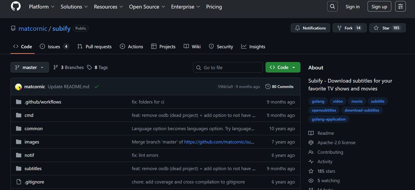Click the file icon of .gitignore
Image resolution: width=415 pixels, height=190 pixels.
[x=19, y=182]
